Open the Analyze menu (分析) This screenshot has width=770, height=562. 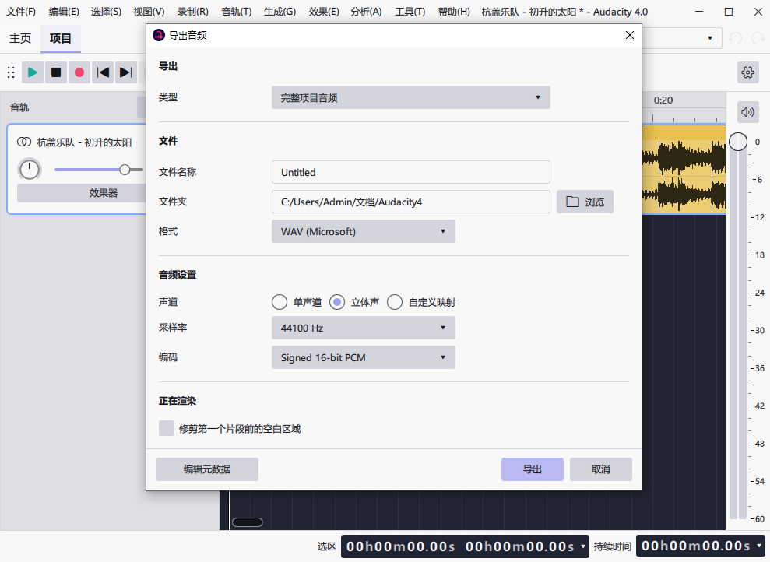(x=367, y=12)
